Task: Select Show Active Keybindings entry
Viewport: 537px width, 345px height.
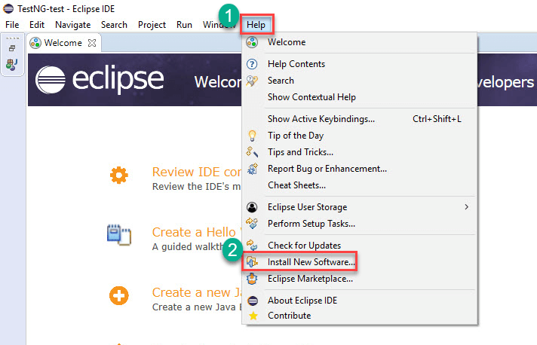Action: (x=321, y=119)
